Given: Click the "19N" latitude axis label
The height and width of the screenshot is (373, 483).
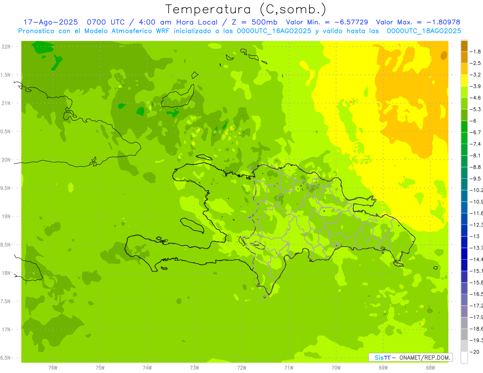Looking at the screenshot, I should (6, 216).
